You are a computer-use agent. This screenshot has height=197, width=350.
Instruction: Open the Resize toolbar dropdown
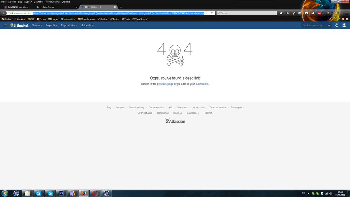[x=115, y=19]
